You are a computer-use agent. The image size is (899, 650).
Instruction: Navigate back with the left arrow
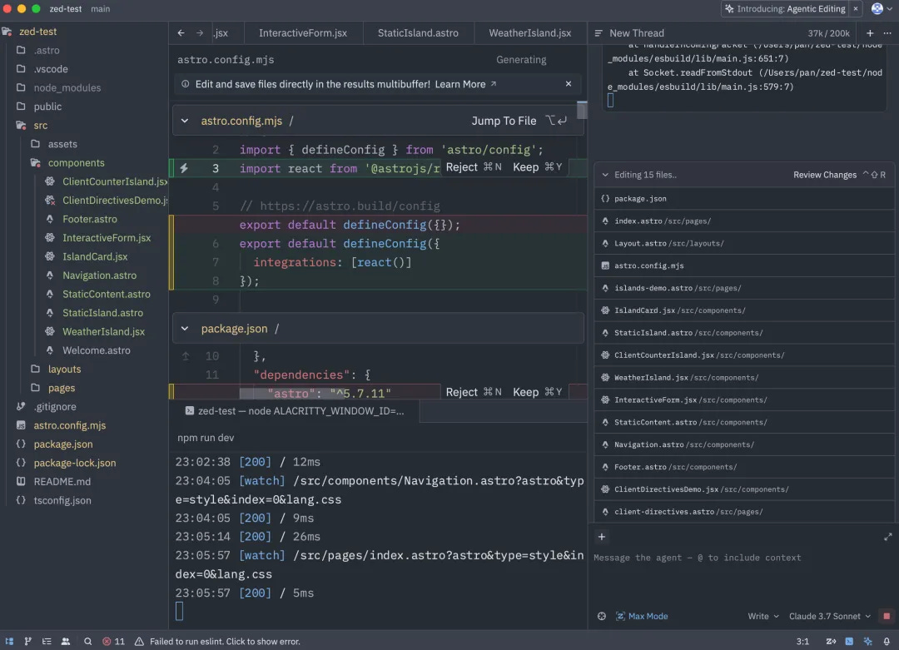[x=181, y=33]
